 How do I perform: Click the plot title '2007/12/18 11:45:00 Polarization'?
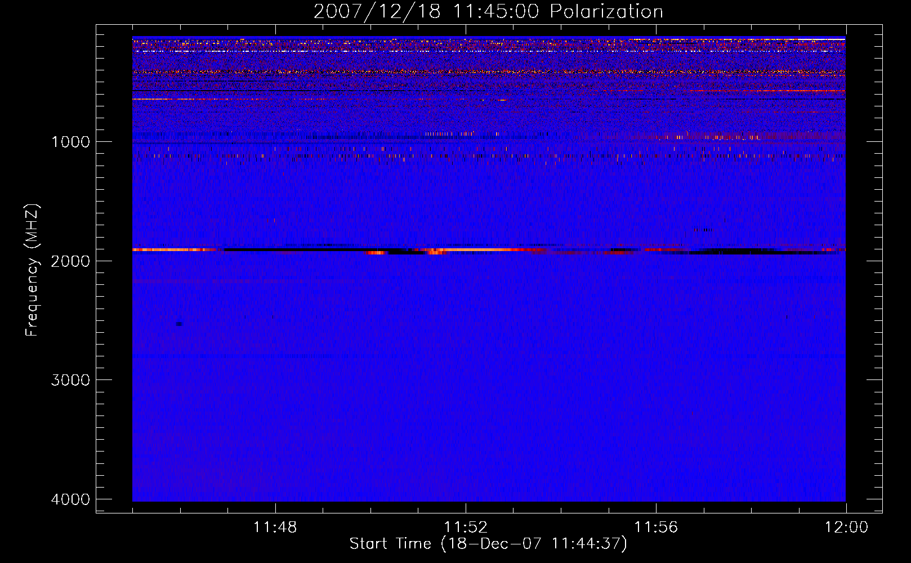click(488, 12)
